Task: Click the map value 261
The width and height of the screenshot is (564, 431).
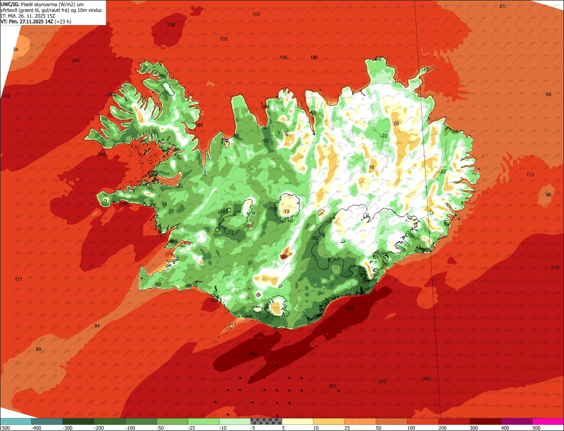Action: click(333, 386)
